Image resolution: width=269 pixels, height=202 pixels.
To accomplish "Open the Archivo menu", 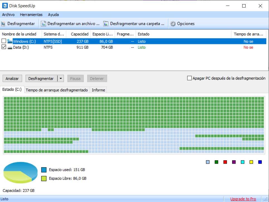I will pyautogui.click(x=8, y=15).
